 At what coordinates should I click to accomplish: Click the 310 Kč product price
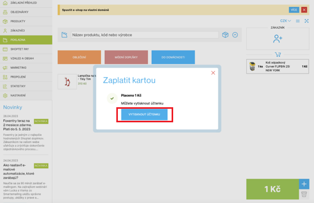click(x=82, y=83)
